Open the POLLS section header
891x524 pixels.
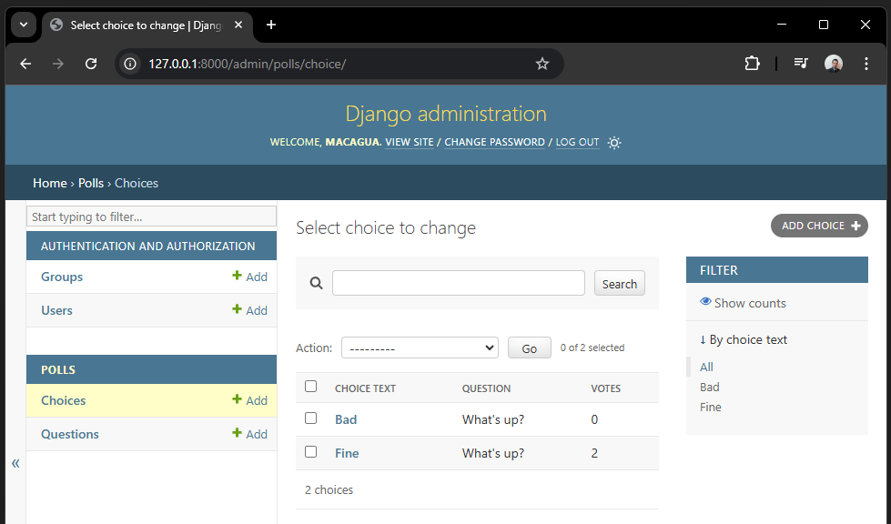[58, 369]
